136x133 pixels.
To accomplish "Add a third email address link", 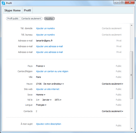I will click(x=49, y=52).
